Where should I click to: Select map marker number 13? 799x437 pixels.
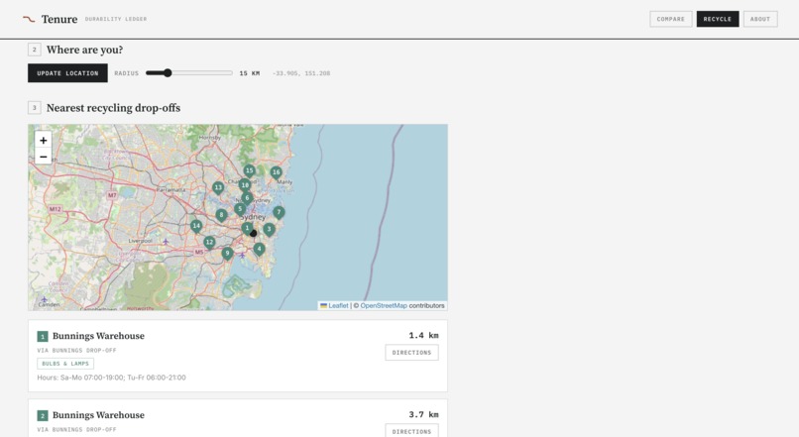point(218,188)
